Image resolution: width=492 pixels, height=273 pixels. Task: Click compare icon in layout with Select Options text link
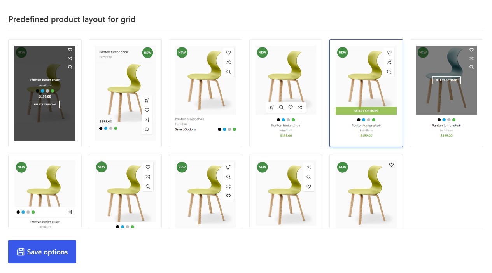tap(228, 62)
